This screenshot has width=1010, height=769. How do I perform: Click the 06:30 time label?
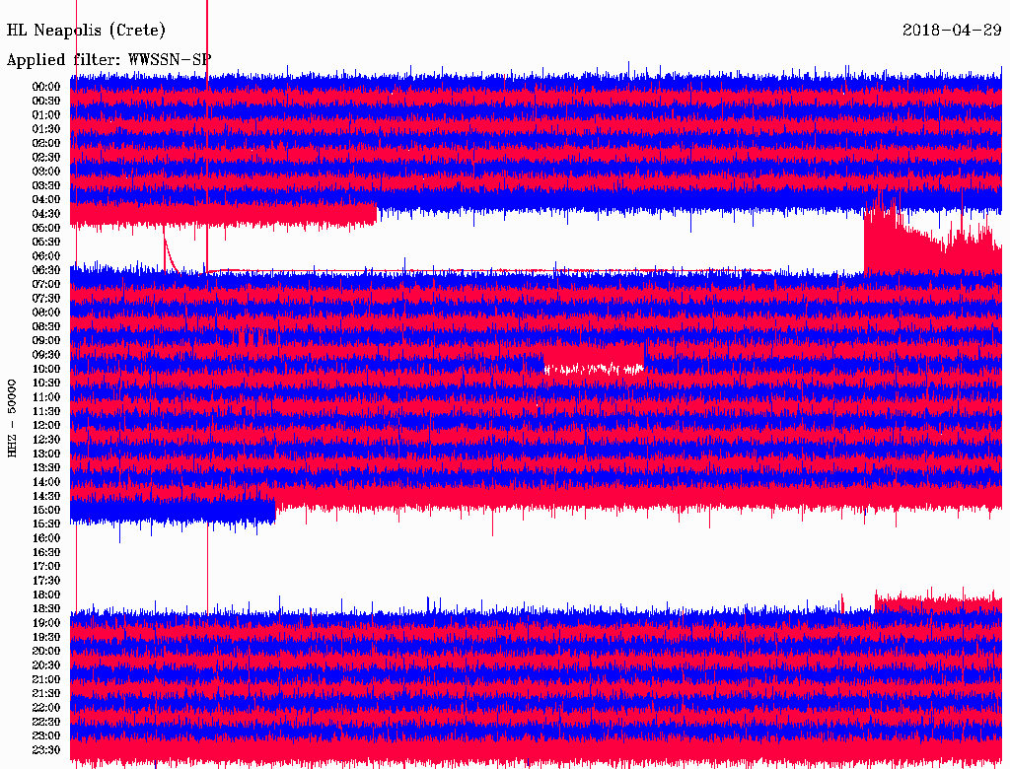coord(46,270)
